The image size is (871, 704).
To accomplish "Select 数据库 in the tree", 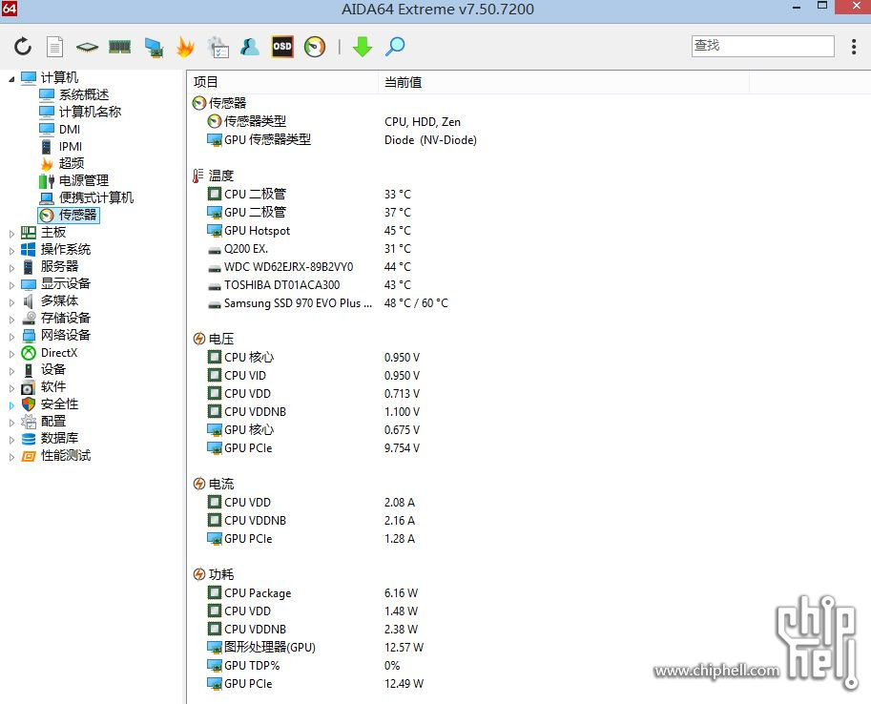I will 59,439.
